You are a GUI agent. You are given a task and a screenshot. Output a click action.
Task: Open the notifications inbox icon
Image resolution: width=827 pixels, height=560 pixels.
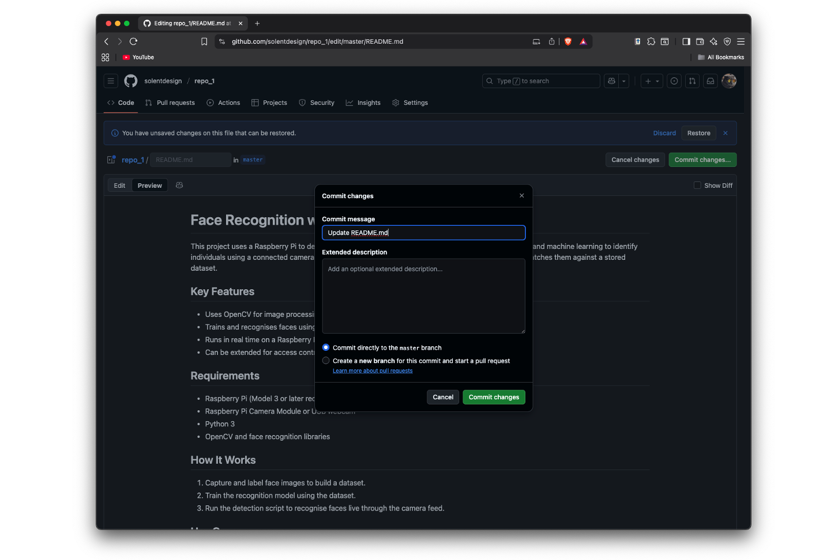coord(711,81)
